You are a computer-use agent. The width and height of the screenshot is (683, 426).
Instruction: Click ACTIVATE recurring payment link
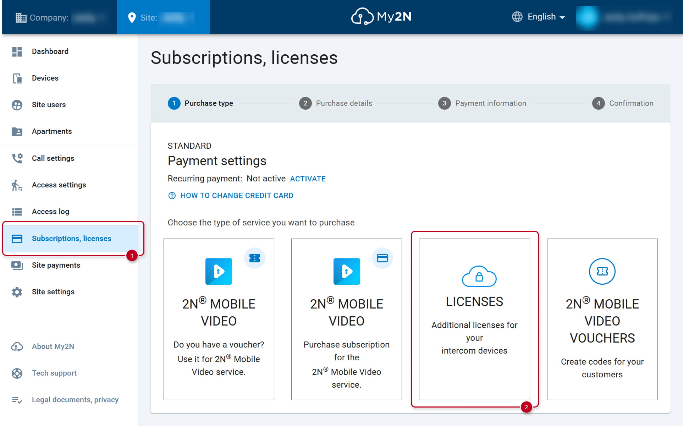(308, 179)
